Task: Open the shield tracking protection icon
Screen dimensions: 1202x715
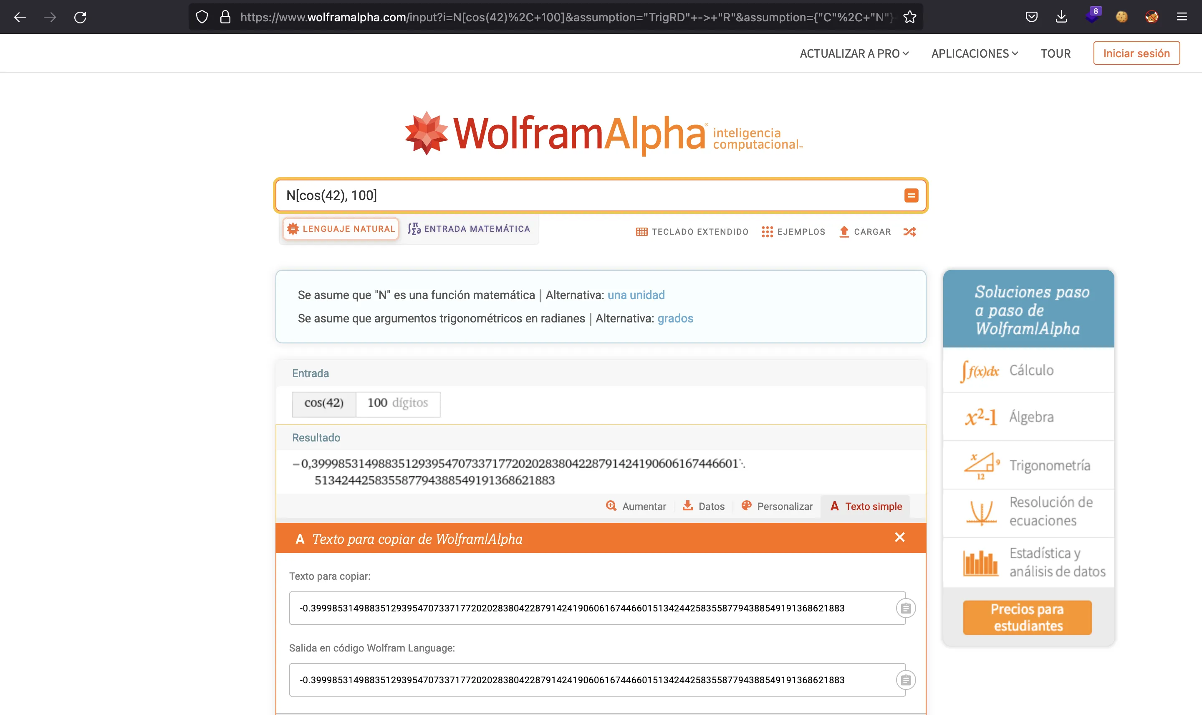Action: [202, 18]
